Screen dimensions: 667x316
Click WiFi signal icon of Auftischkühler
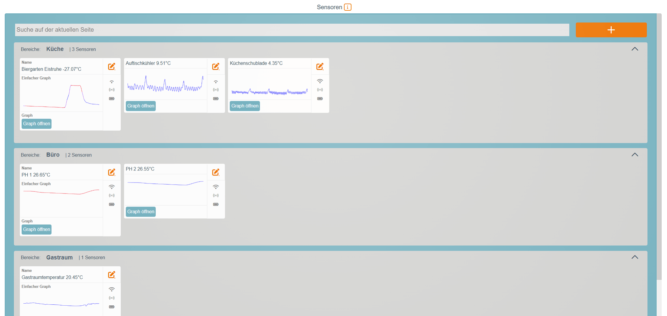tap(216, 81)
